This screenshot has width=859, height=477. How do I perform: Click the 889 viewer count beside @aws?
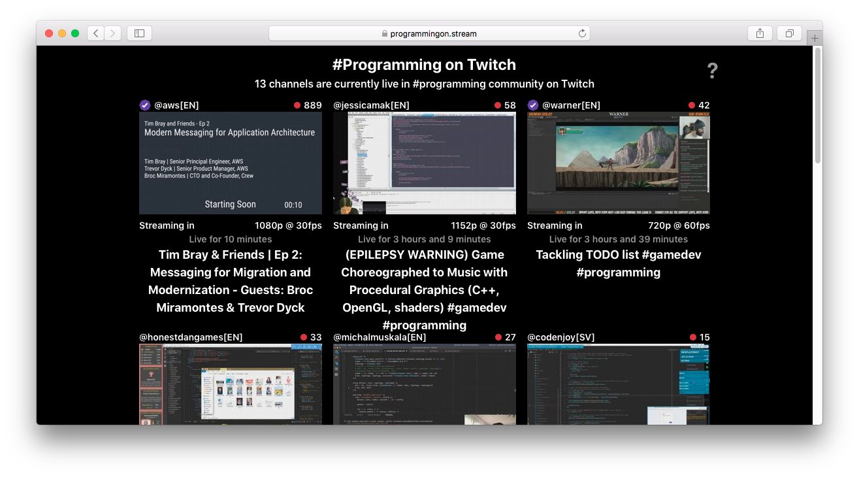(x=314, y=105)
